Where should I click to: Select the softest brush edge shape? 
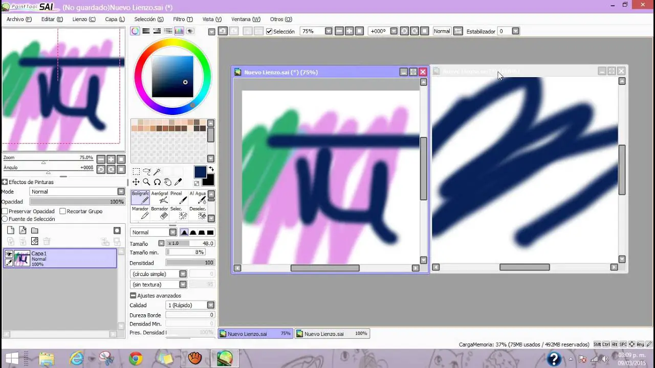(184, 233)
